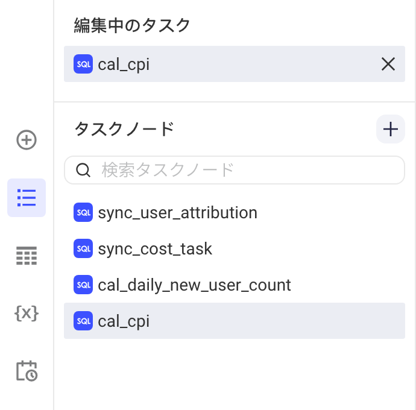416x410 pixels.
Task: Click the circled plus icon in sidebar
Action: coord(27,140)
